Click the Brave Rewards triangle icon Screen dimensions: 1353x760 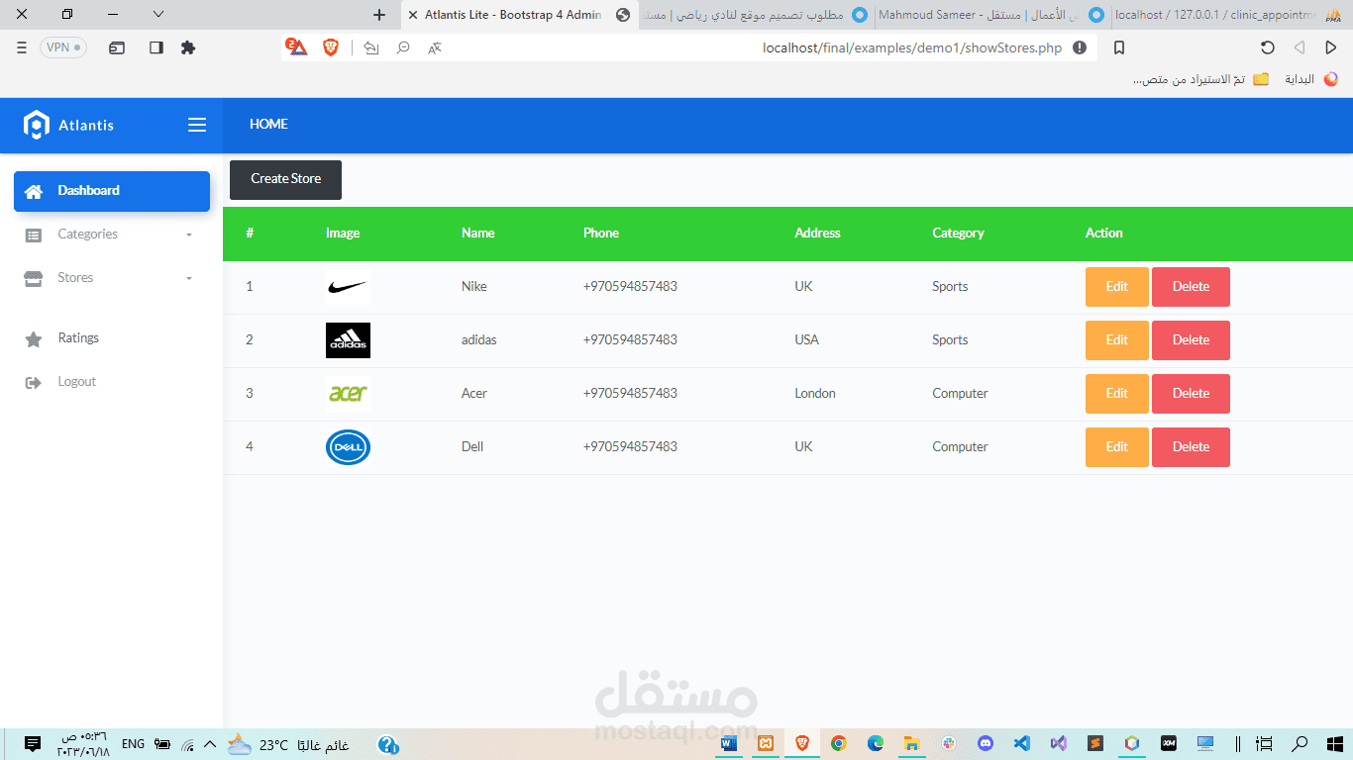tap(296, 47)
